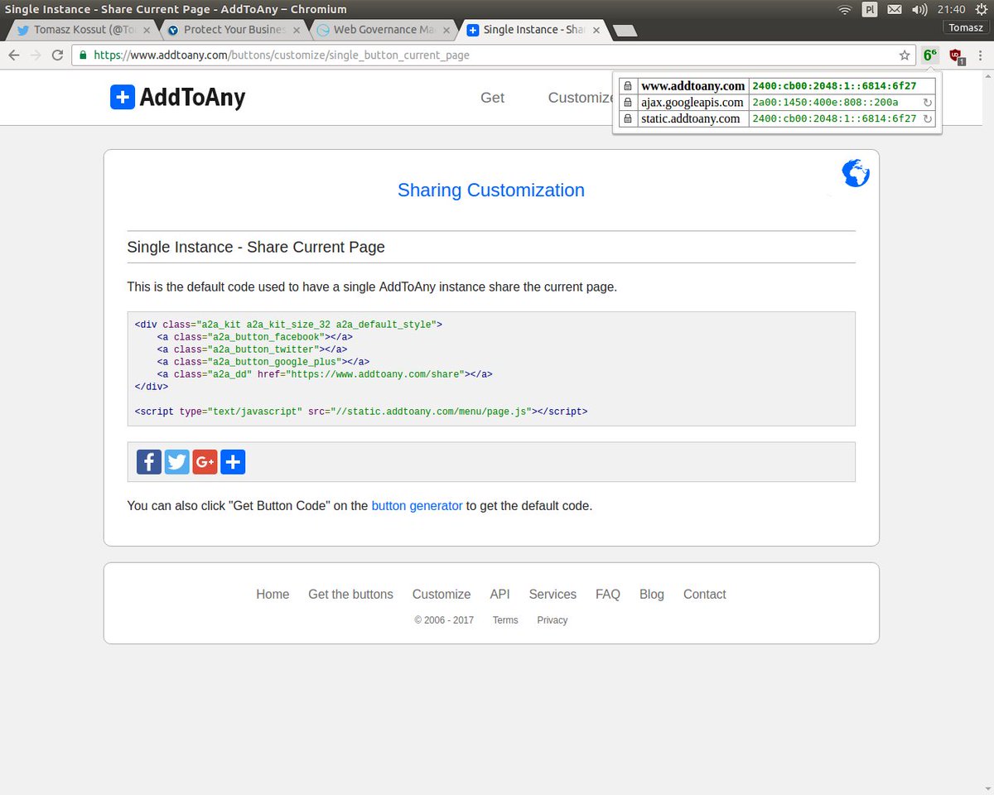Image resolution: width=994 pixels, height=795 pixels.
Task: Reload the page using the refresh icon
Action: 57,55
